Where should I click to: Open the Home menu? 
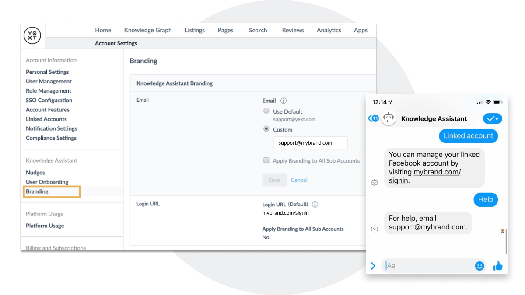(x=103, y=30)
